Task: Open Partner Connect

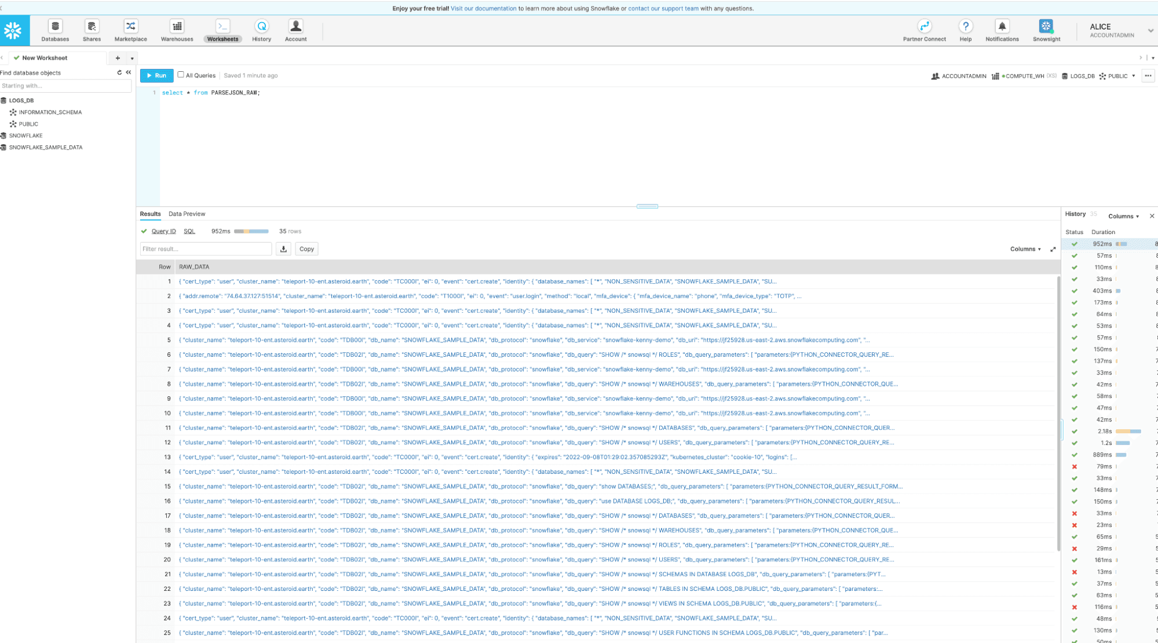Action: (x=924, y=30)
